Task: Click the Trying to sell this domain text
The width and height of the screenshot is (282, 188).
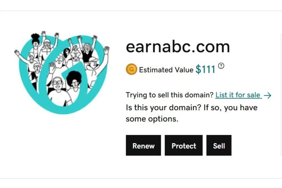Action: 170,95
